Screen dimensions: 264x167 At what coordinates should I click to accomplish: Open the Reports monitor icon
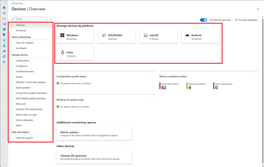pyautogui.click(x=4, y=40)
